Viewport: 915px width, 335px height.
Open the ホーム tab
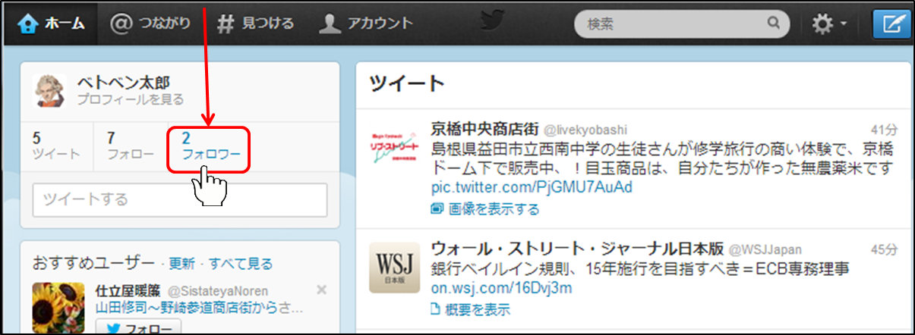click(x=52, y=23)
